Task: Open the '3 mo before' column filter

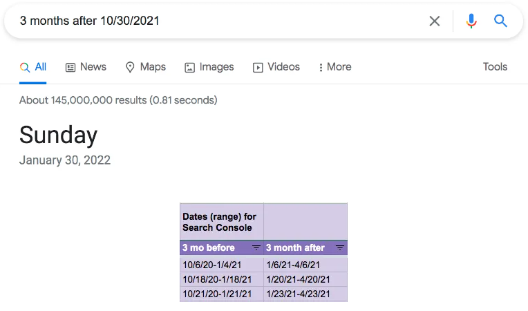Action: [256, 247]
